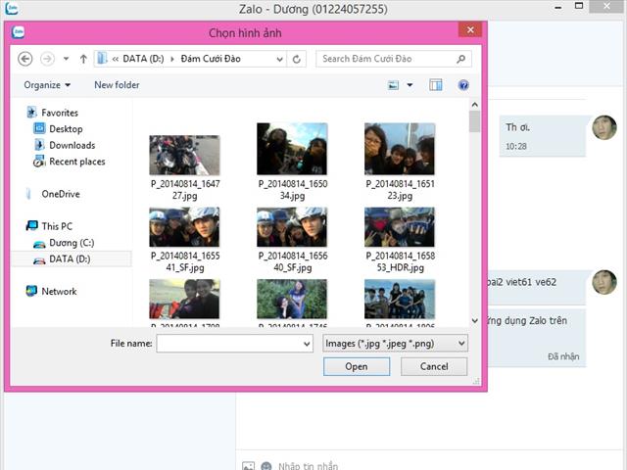Open the Organize menu
The image size is (627, 470).
coord(47,85)
